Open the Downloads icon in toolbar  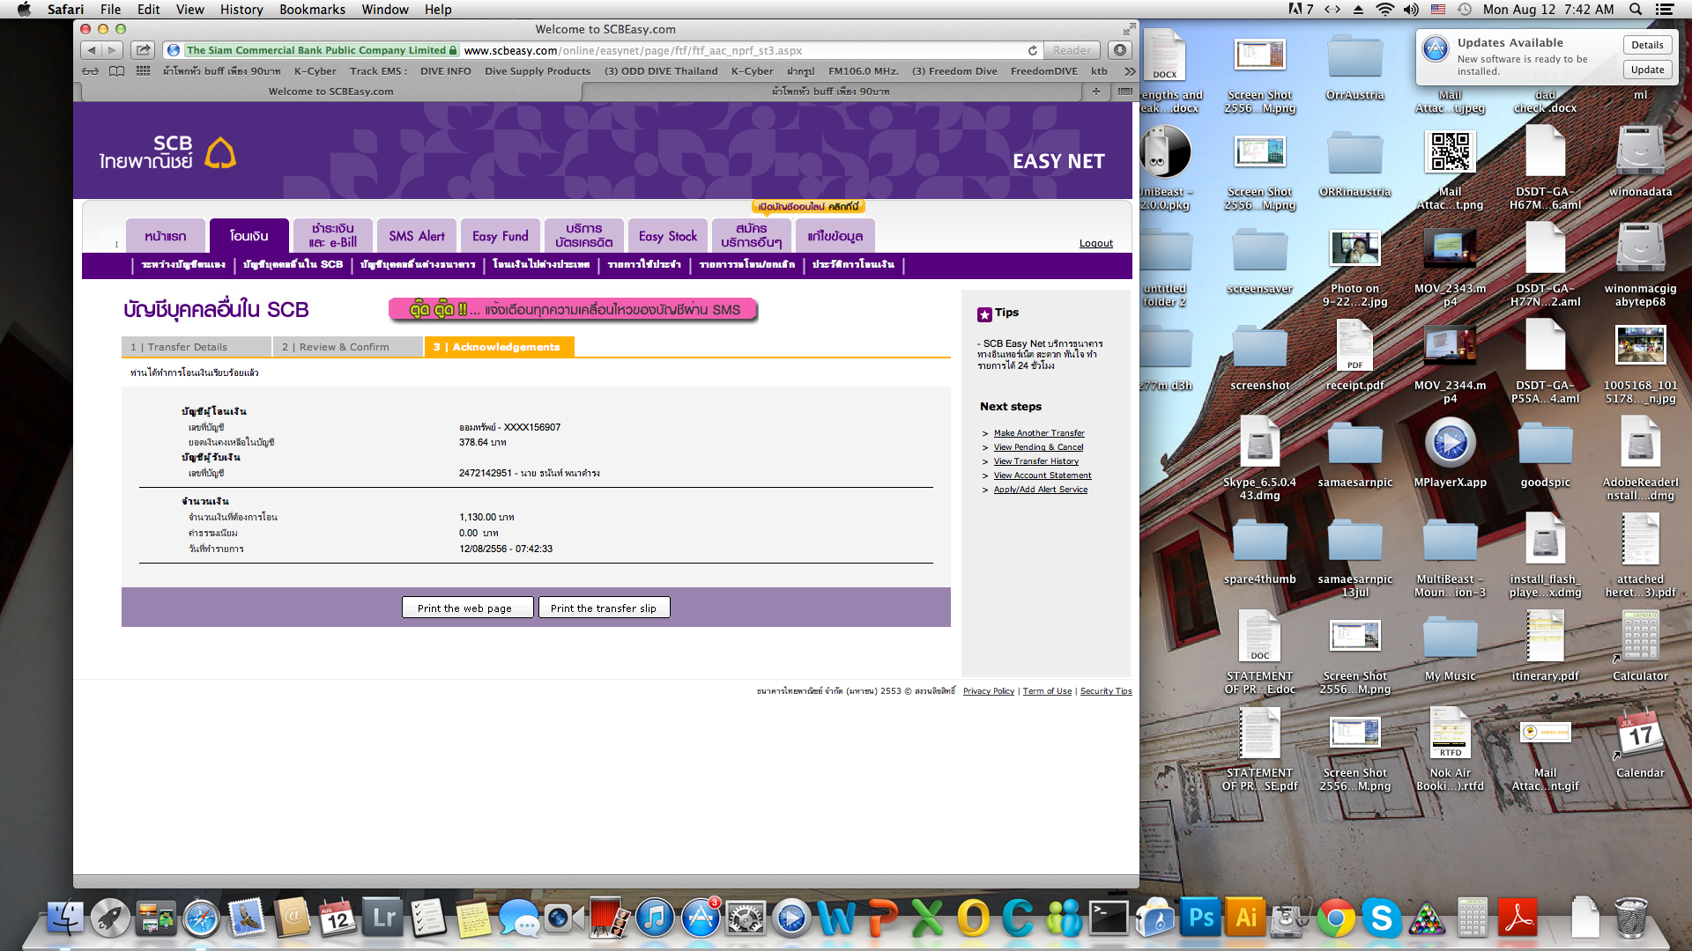tap(1119, 50)
